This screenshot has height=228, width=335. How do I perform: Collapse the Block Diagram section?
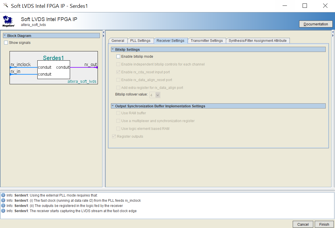pyautogui.click(x=5, y=35)
